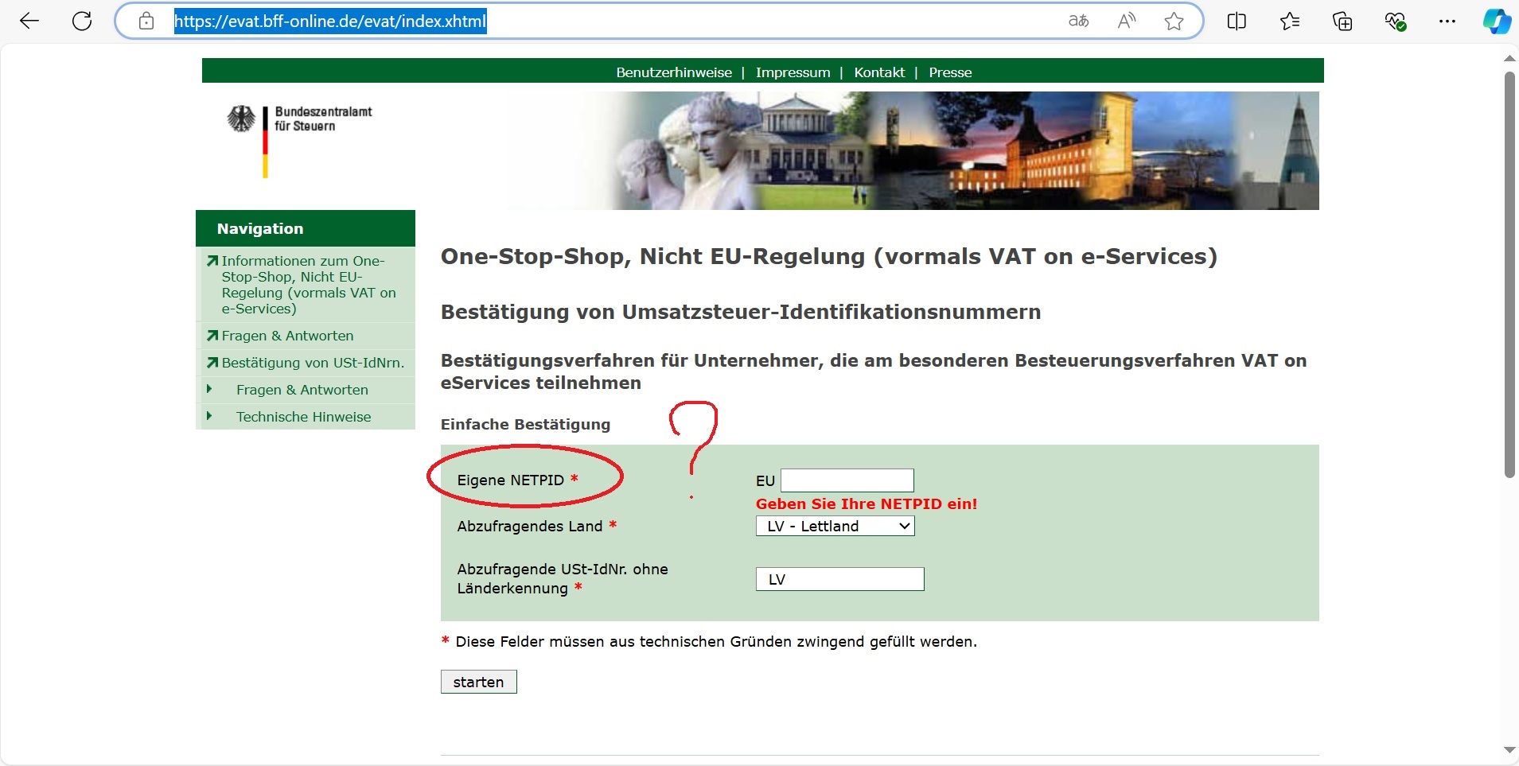The width and height of the screenshot is (1519, 766).
Task: Open Browser essentials
Action: click(1396, 21)
